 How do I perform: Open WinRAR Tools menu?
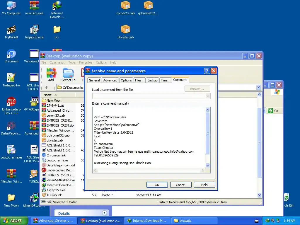pos(72,62)
